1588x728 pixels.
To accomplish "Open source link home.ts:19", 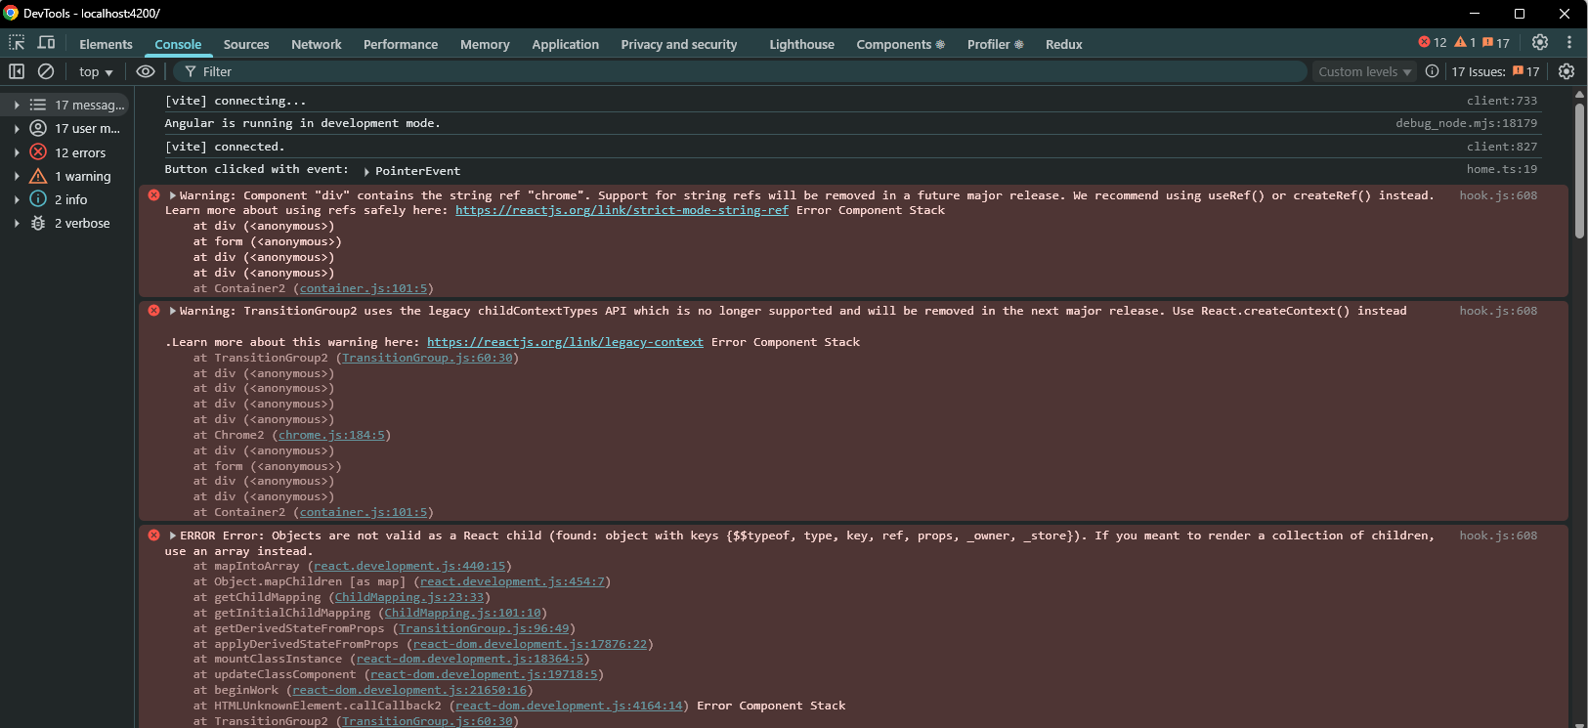I will (1501, 169).
